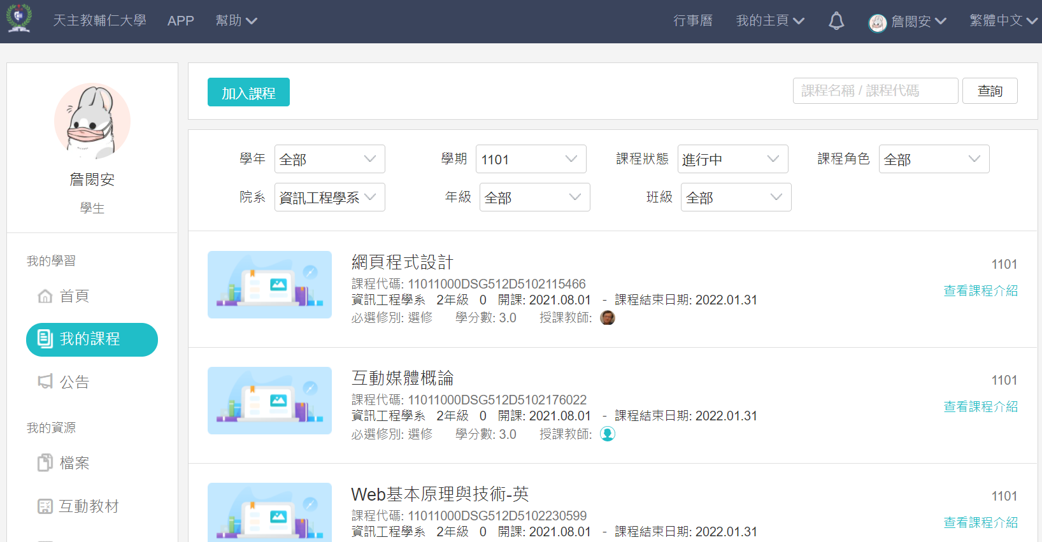1042x542 pixels.
Task: Open the 網頁程式設計 course title
Action: (x=403, y=262)
